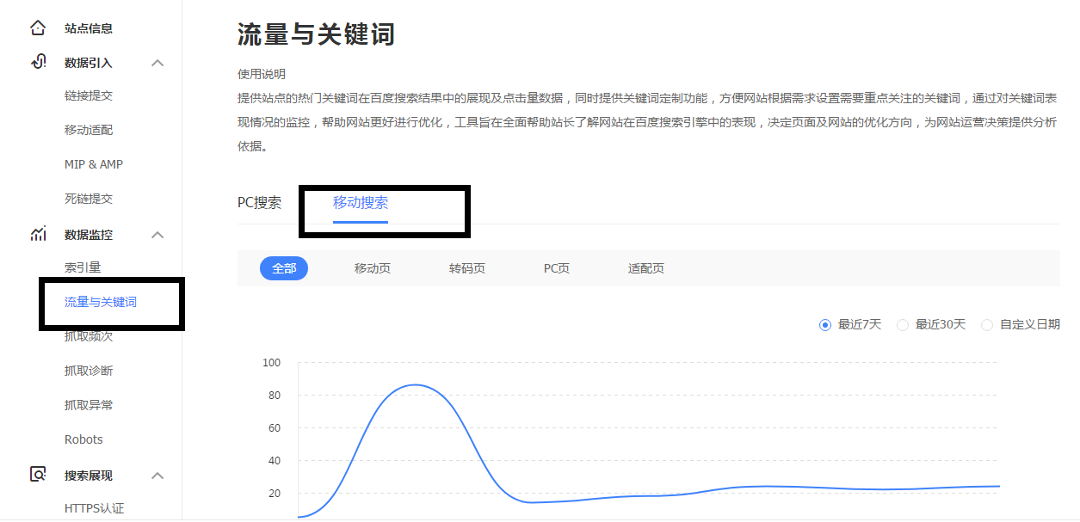Image resolution: width=1080 pixels, height=522 pixels.
Task: Click the chart icon beside 数据监控
Action: (38, 234)
